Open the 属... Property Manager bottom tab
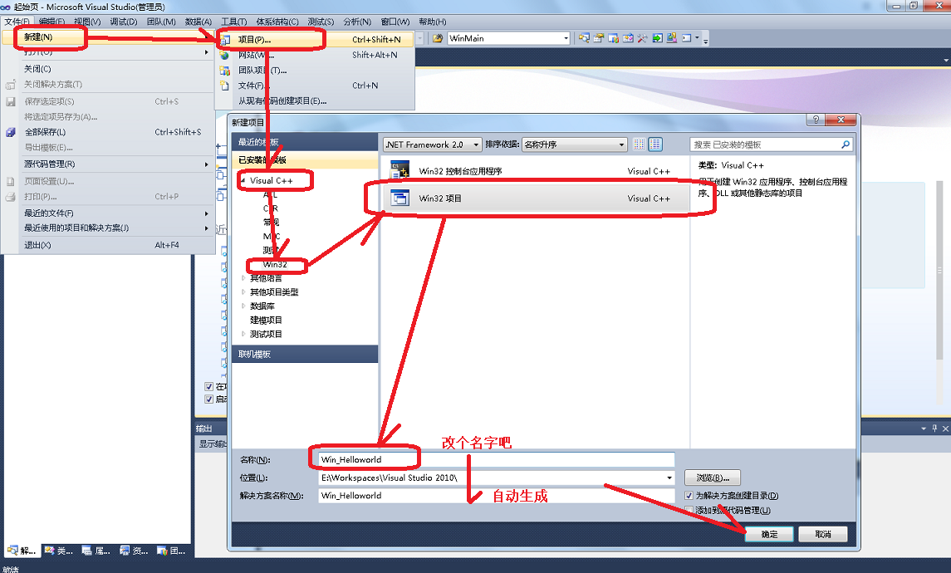951x573 pixels. 96,551
